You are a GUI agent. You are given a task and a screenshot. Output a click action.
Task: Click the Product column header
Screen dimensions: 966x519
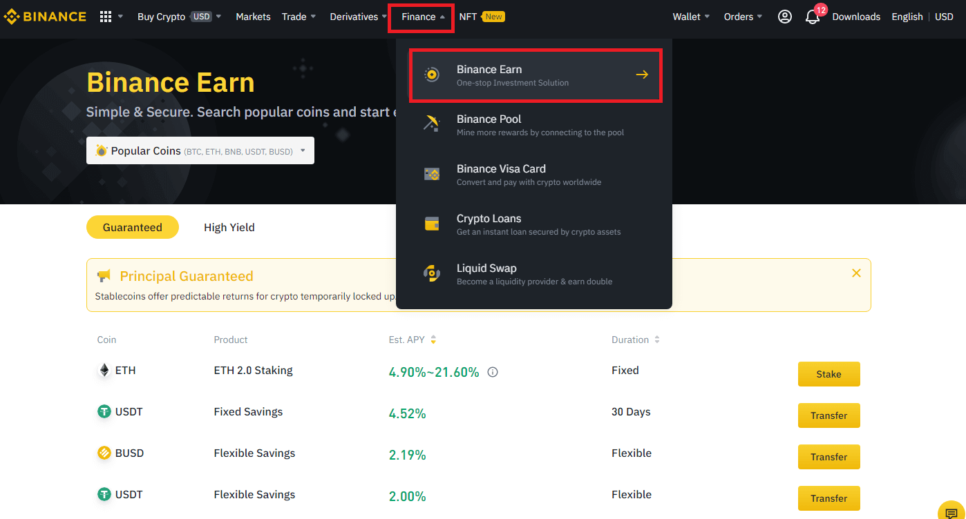tap(231, 340)
